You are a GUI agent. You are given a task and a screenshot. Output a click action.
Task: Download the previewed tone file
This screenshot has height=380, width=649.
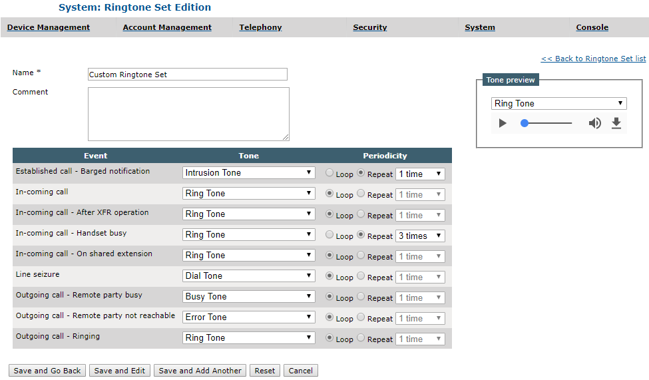click(616, 123)
